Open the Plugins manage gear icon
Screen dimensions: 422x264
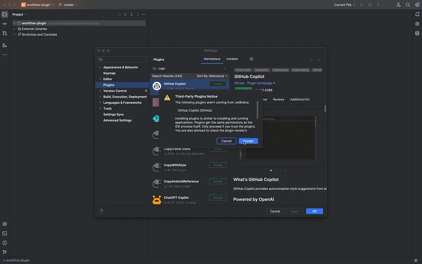(252, 59)
